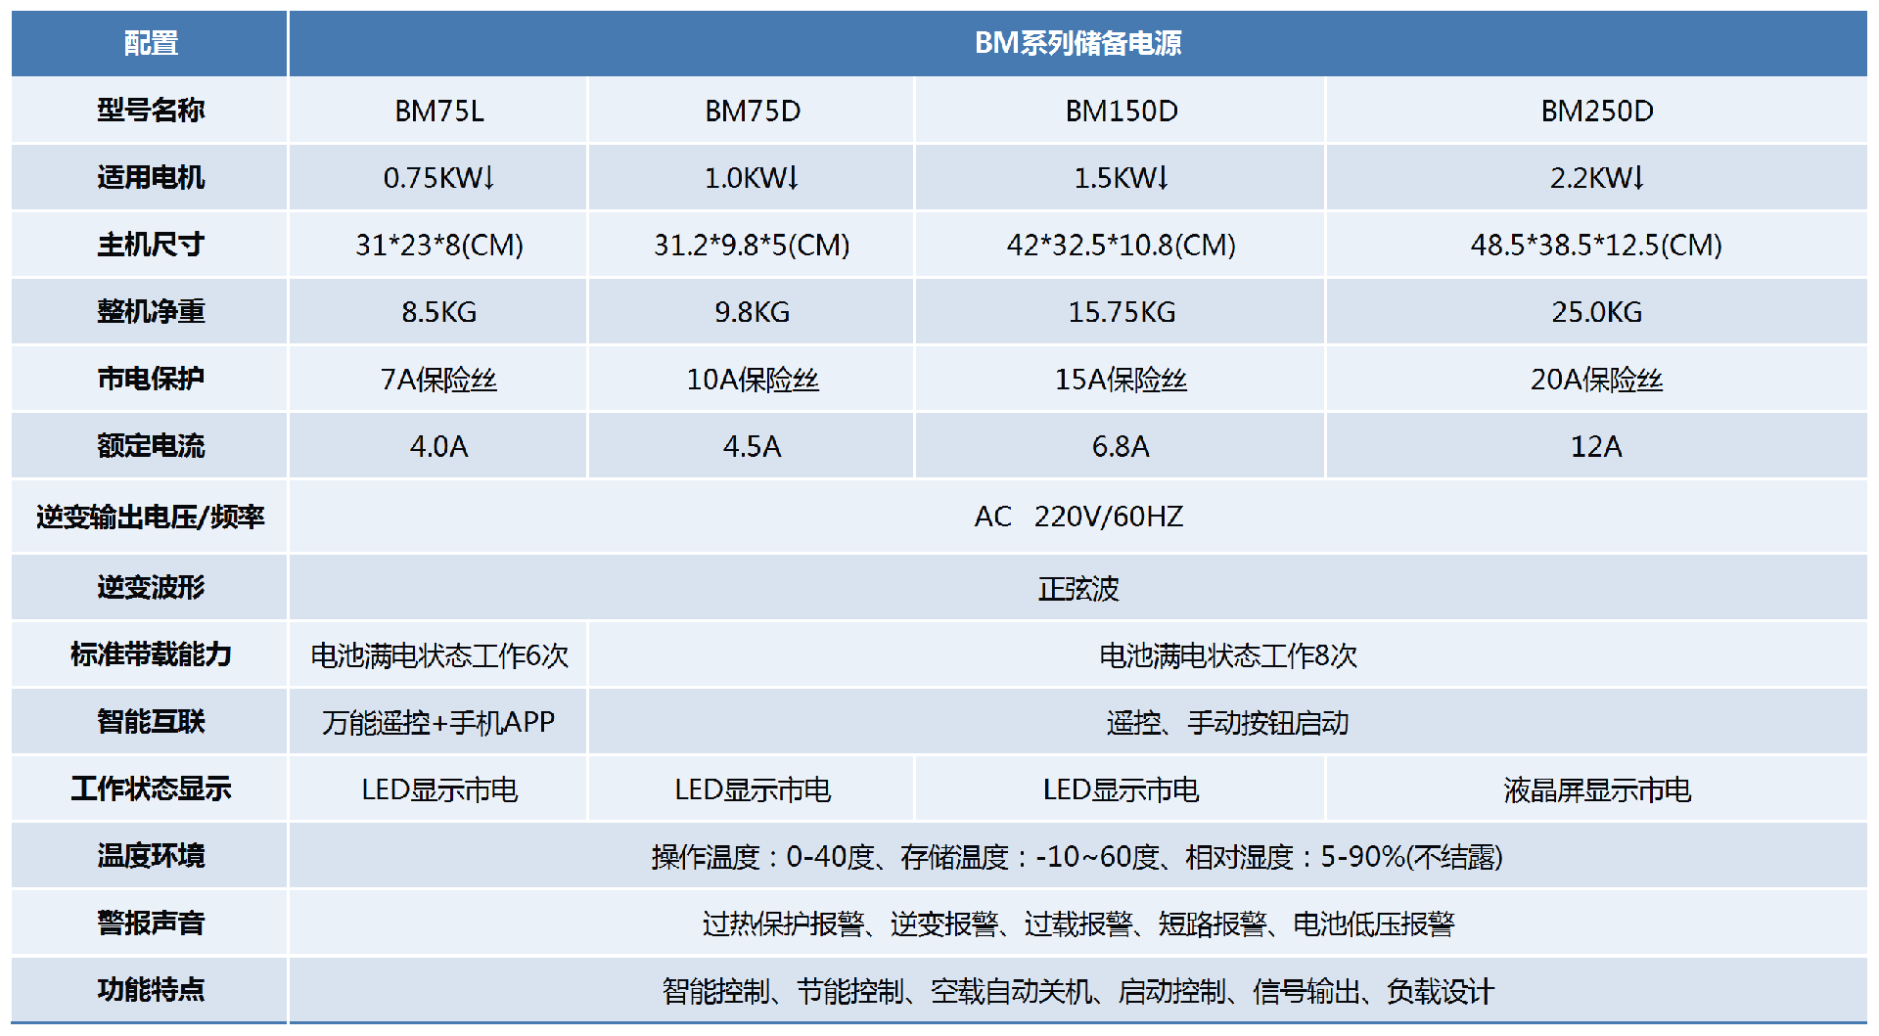Select the 警报声音 alarm description text
This screenshot has width=1879, height=1036.
click(x=1077, y=923)
